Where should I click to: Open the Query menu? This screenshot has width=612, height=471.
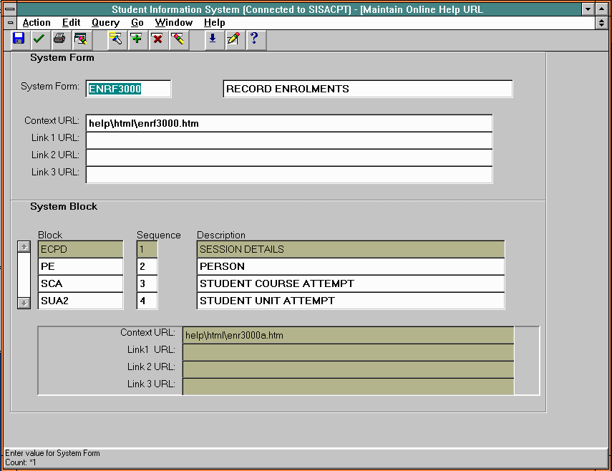(x=105, y=22)
